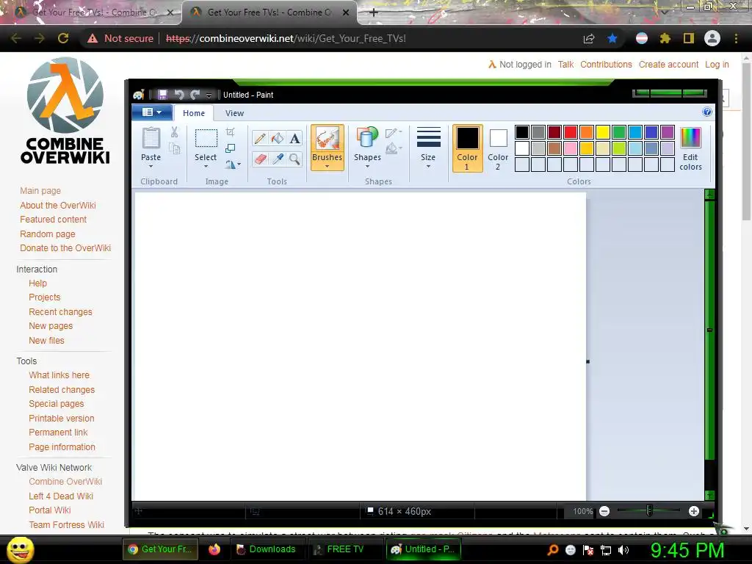Pick the red color swatch
This screenshot has height=564, width=752.
(570, 132)
